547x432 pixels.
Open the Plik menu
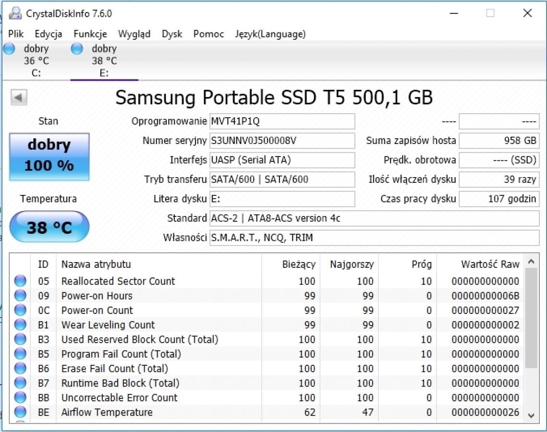(x=16, y=34)
